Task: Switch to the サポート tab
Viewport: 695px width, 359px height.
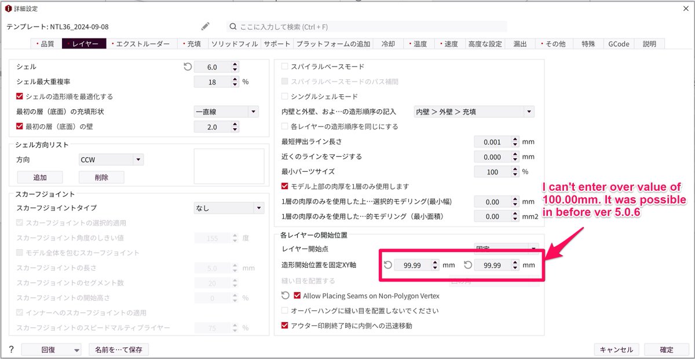Action: coord(277,44)
